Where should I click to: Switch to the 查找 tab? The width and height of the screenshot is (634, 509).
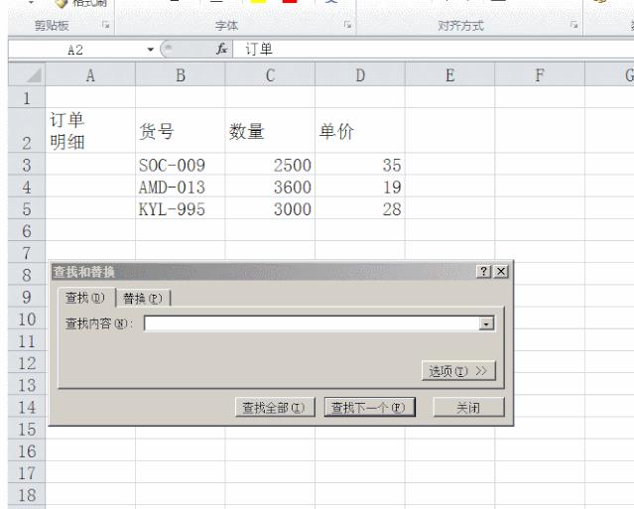(x=86, y=298)
